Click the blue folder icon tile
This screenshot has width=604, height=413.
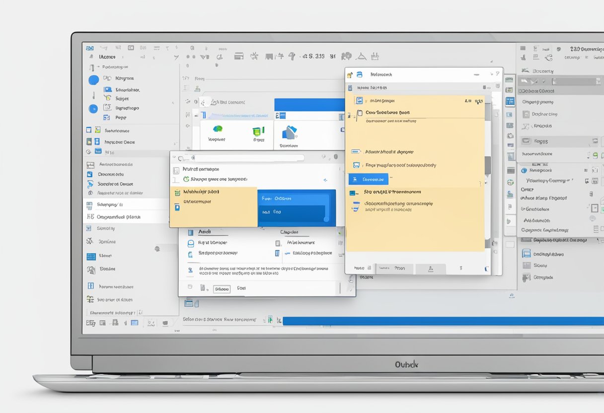pyautogui.click(x=289, y=132)
